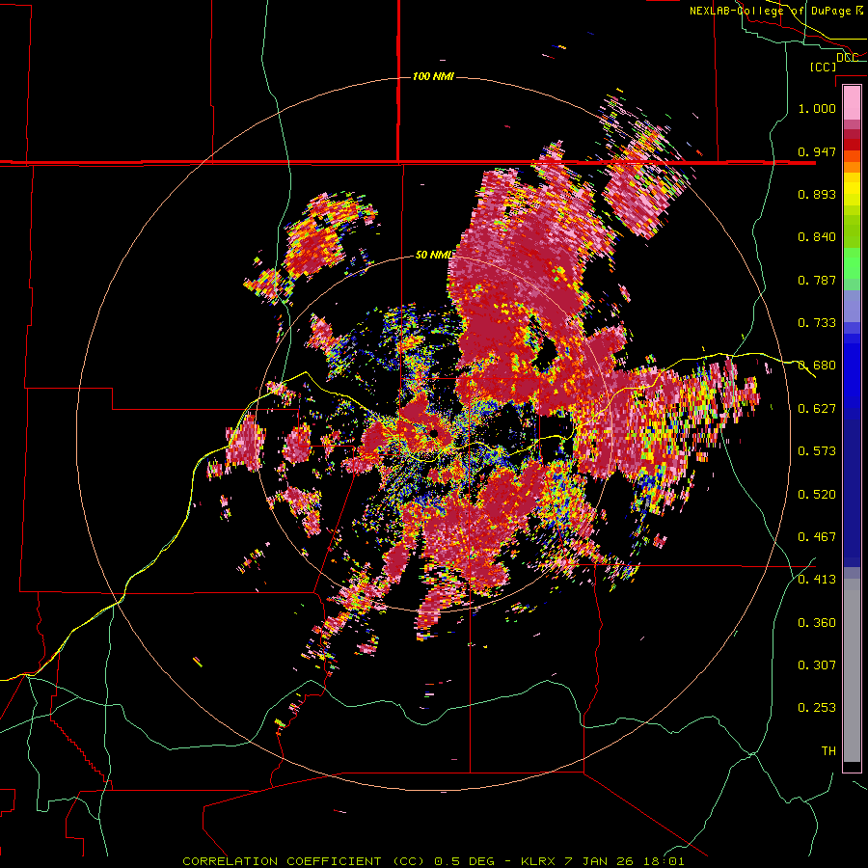Viewport: 868px width, 868px height.
Task: Select the 0.253 scale value
Action: point(817,707)
